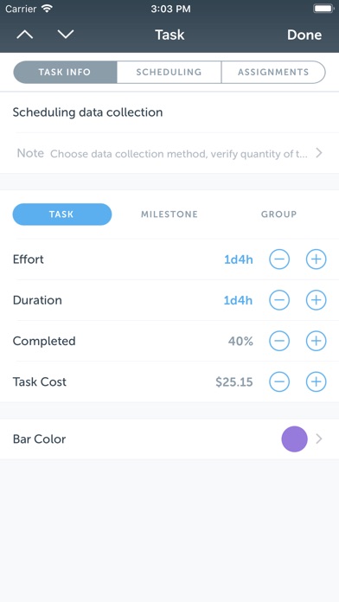Expand the Note row chevron
The width and height of the screenshot is (339, 602).
click(x=318, y=153)
